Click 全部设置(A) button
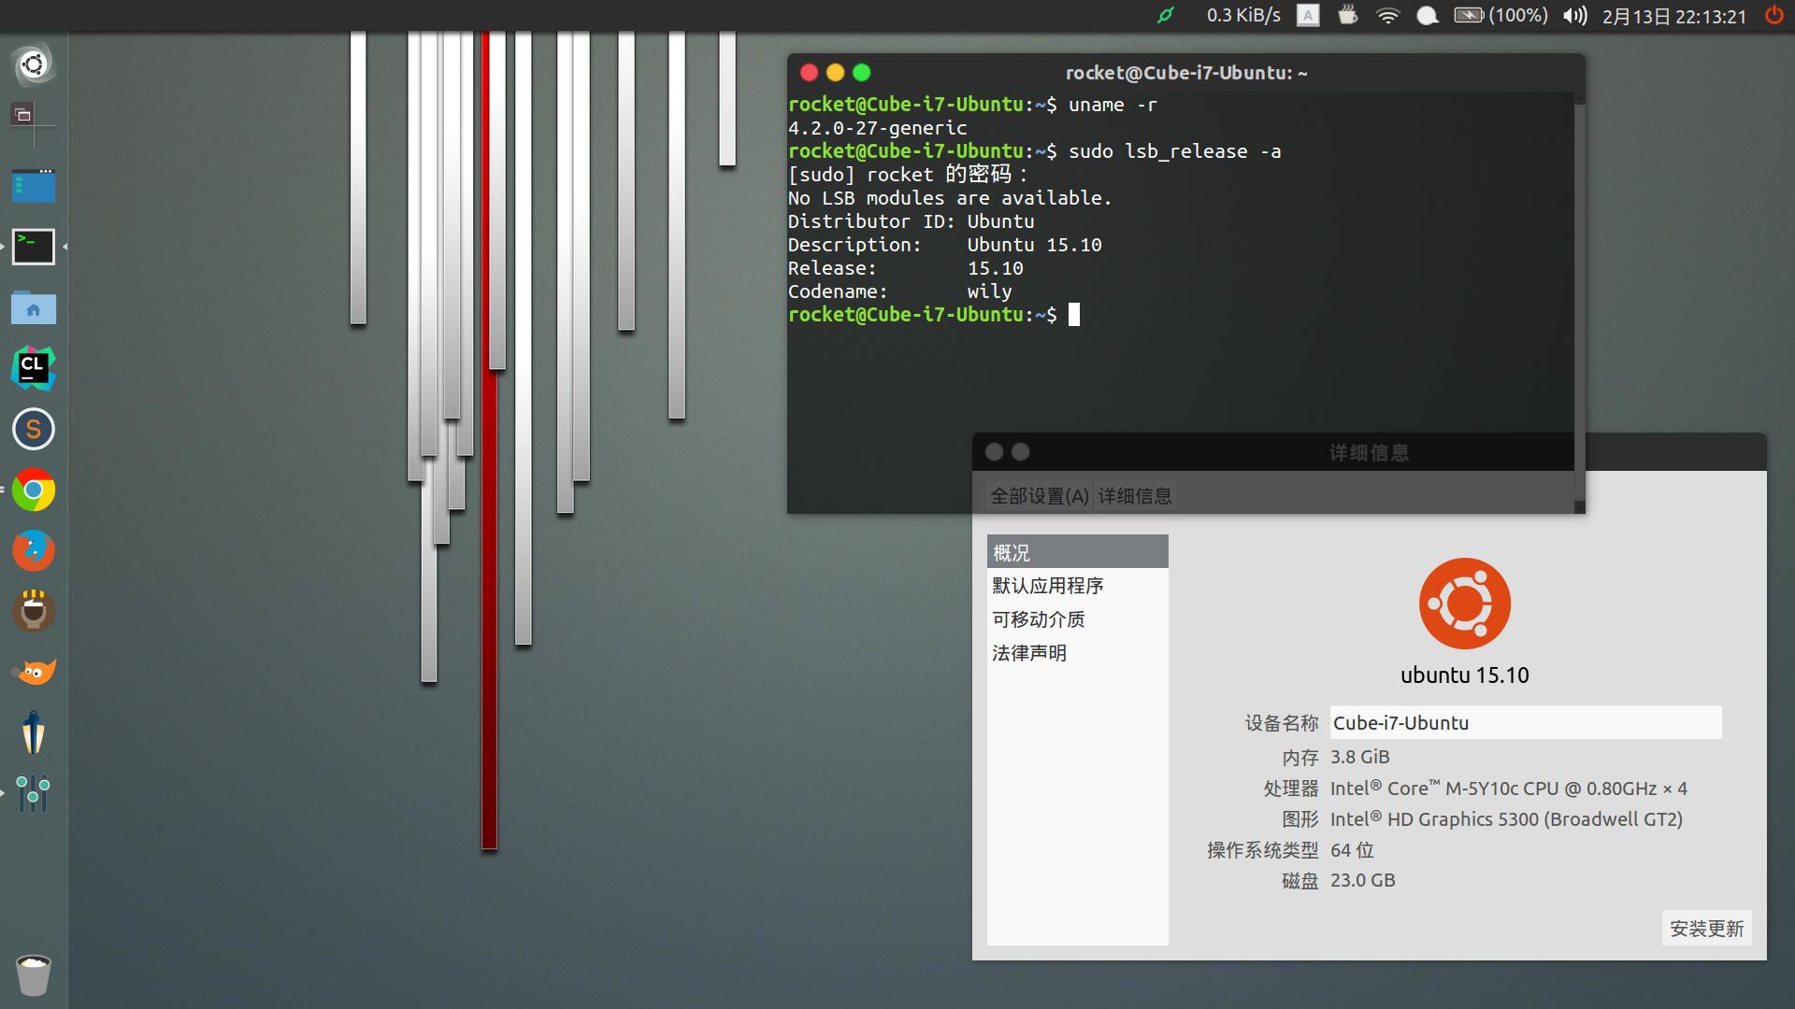Viewport: 1795px width, 1009px height. pos(1039,496)
